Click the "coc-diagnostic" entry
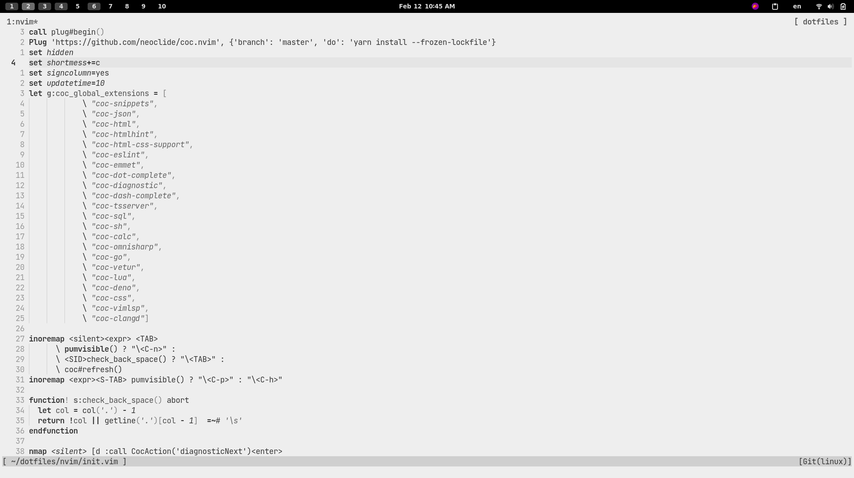Screen dimensions: 854x478 click(127, 185)
